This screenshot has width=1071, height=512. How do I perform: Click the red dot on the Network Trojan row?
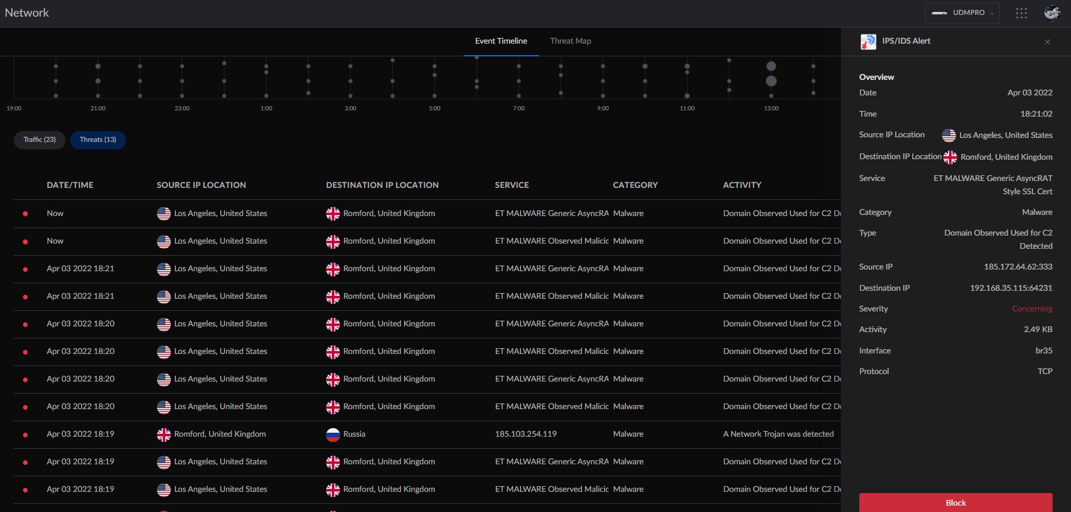point(25,435)
